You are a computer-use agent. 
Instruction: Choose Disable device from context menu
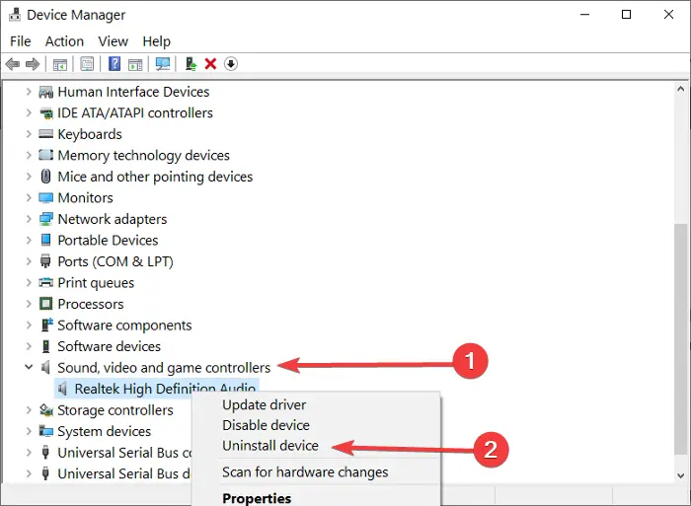coord(266,425)
